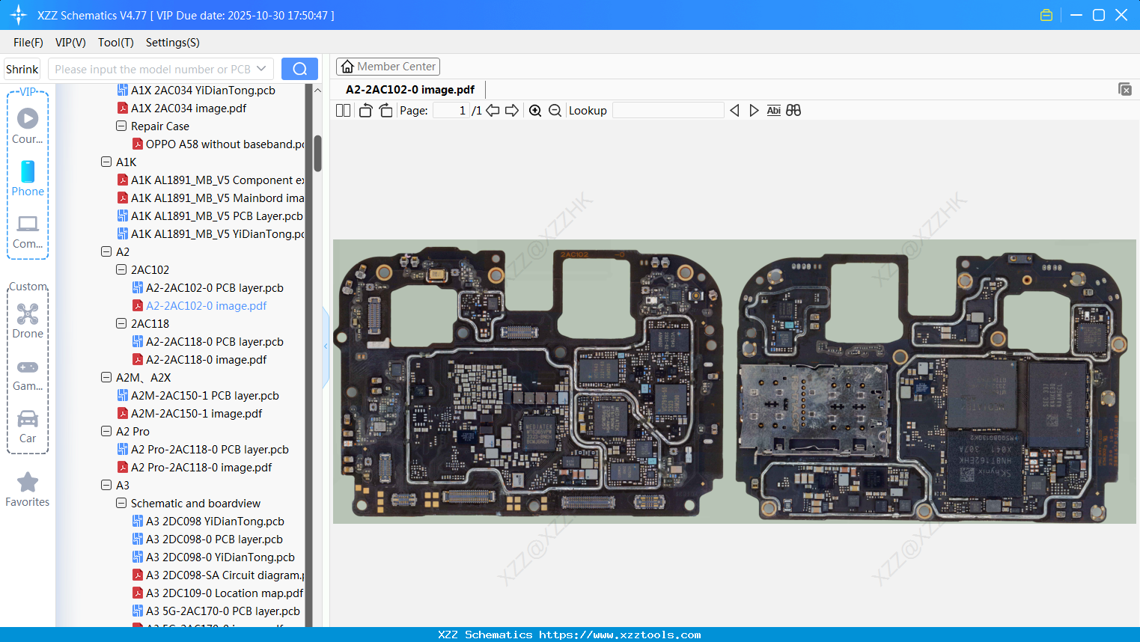Toggle Abi case-sensitive lookup matching
The width and height of the screenshot is (1140, 642).
[x=773, y=110]
